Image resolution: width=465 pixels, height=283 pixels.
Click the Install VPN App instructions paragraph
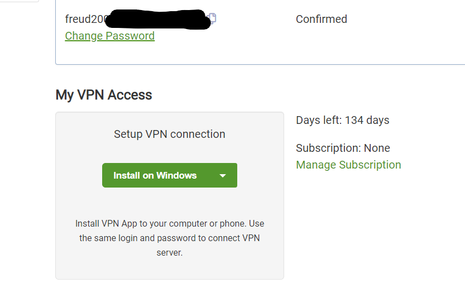coord(170,238)
